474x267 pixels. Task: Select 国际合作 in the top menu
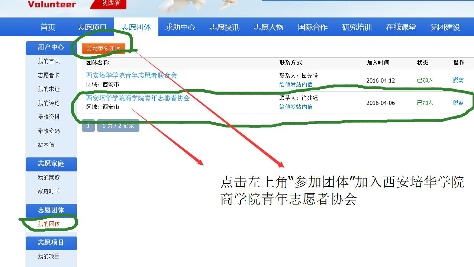[x=313, y=27]
